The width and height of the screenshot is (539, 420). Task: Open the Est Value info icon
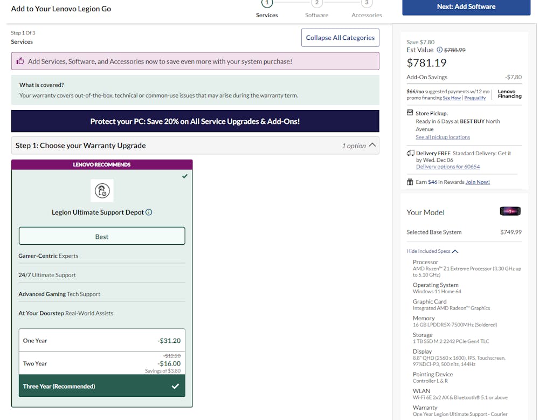(439, 50)
